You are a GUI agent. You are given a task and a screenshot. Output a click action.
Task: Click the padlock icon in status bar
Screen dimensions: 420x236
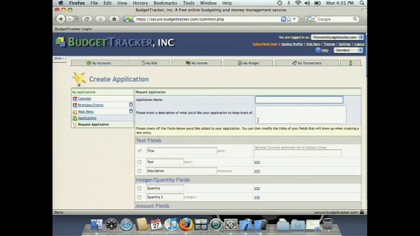(362, 212)
